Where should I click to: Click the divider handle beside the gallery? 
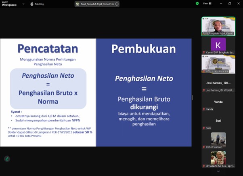(193, 98)
